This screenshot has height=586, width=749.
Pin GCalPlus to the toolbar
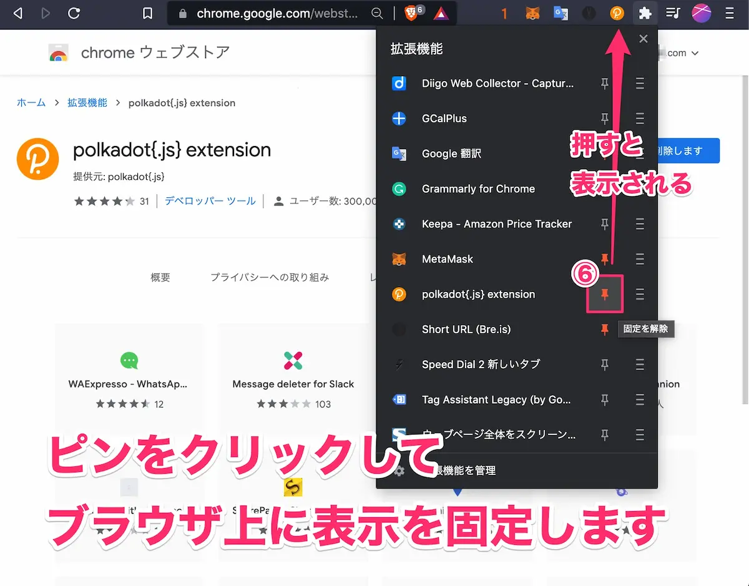(604, 119)
